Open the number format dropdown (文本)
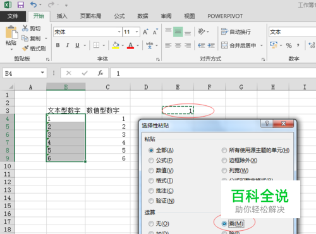Screen dimensions: 316x234 point(293,32)
